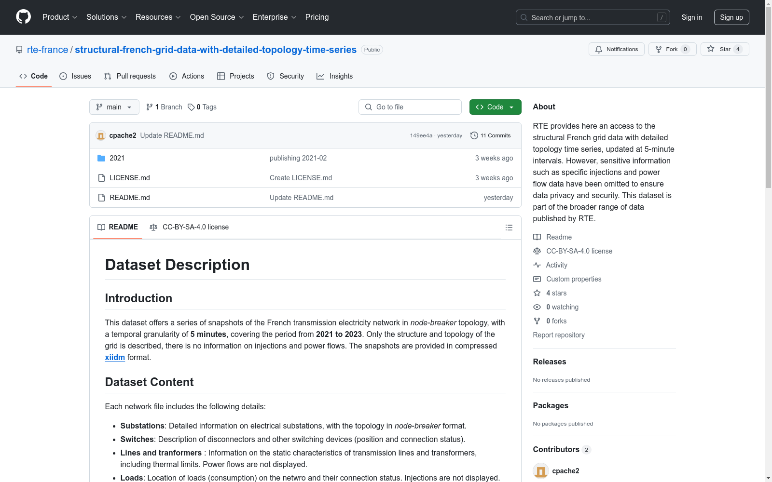Select the CC-BY-SA-4.0 license tab

(189, 227)
